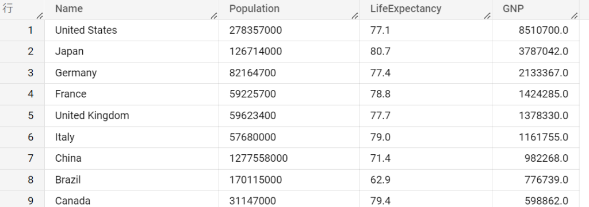589x207 pixels.
Task: Click population value 31147000
Action: pos(253,201)
